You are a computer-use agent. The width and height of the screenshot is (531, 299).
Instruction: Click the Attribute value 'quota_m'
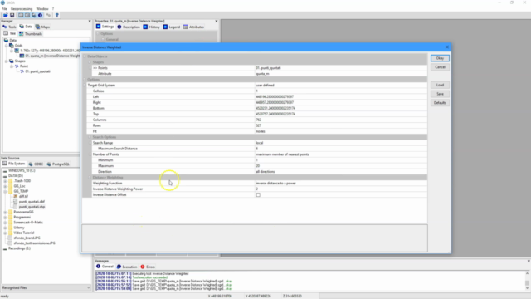click(x=341, y=74)
